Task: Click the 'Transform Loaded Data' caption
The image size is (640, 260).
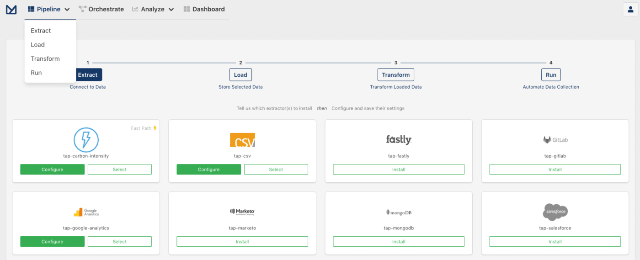Action: [x=396, y=87]
